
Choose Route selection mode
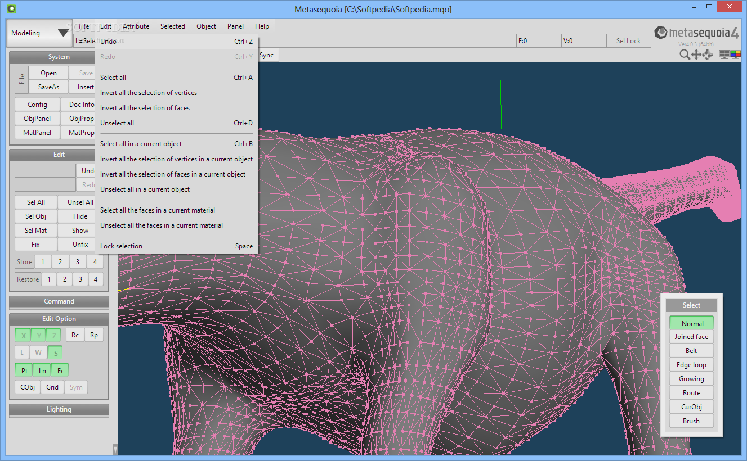tap(692, 393)
